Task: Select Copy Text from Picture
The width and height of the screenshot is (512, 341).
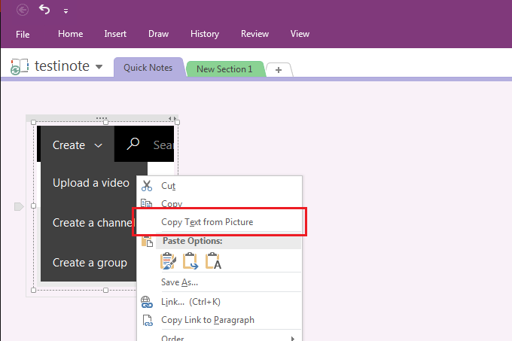Action: tap(207, 222)
